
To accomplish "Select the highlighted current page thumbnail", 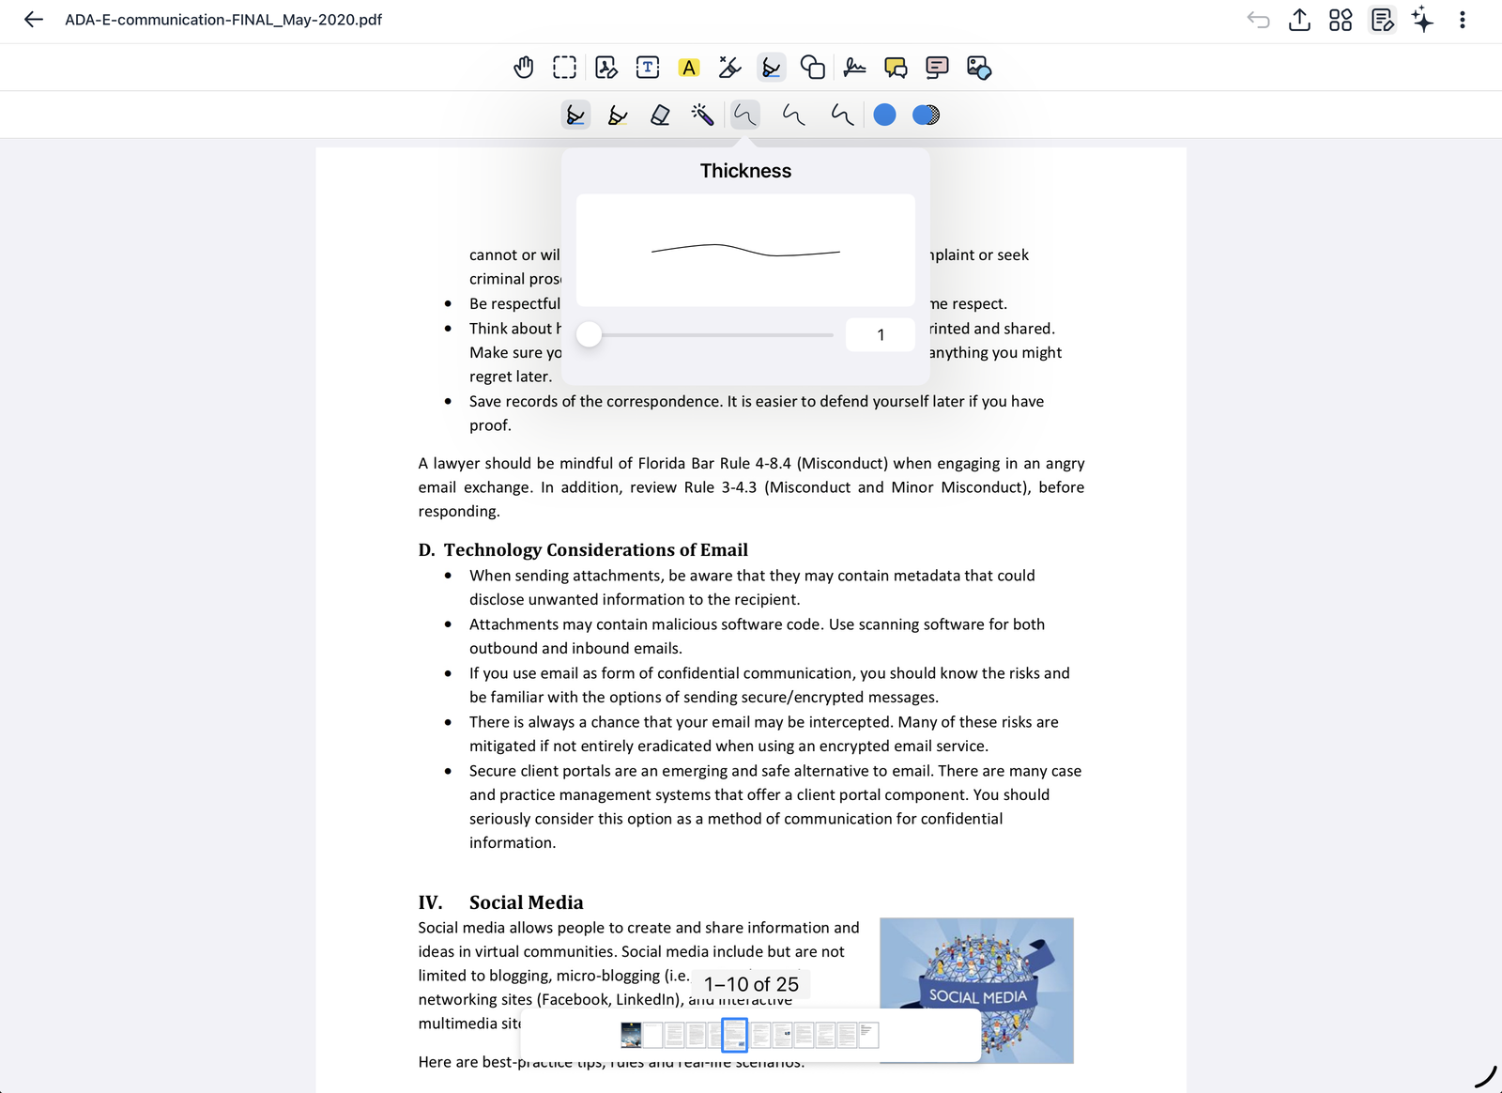I will coord(734,1035).
